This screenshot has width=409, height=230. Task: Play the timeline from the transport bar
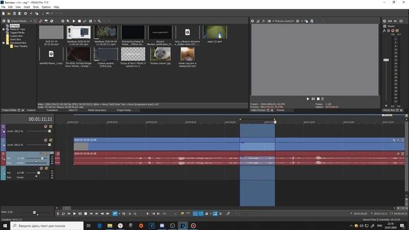(x=74, y=213)
